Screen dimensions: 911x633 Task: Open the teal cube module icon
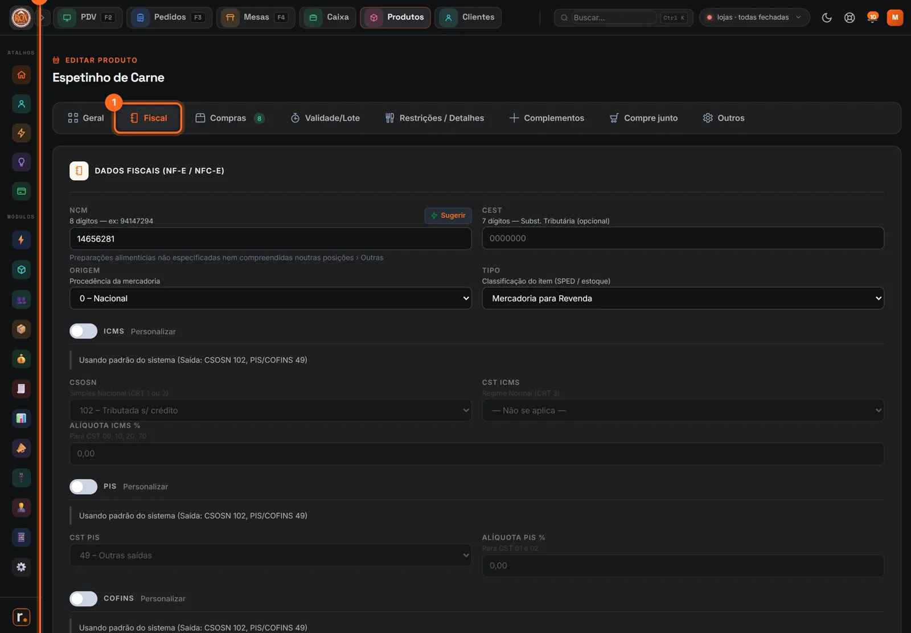(21, 270)
